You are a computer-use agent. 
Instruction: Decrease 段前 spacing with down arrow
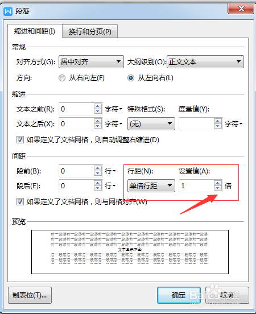97,173
